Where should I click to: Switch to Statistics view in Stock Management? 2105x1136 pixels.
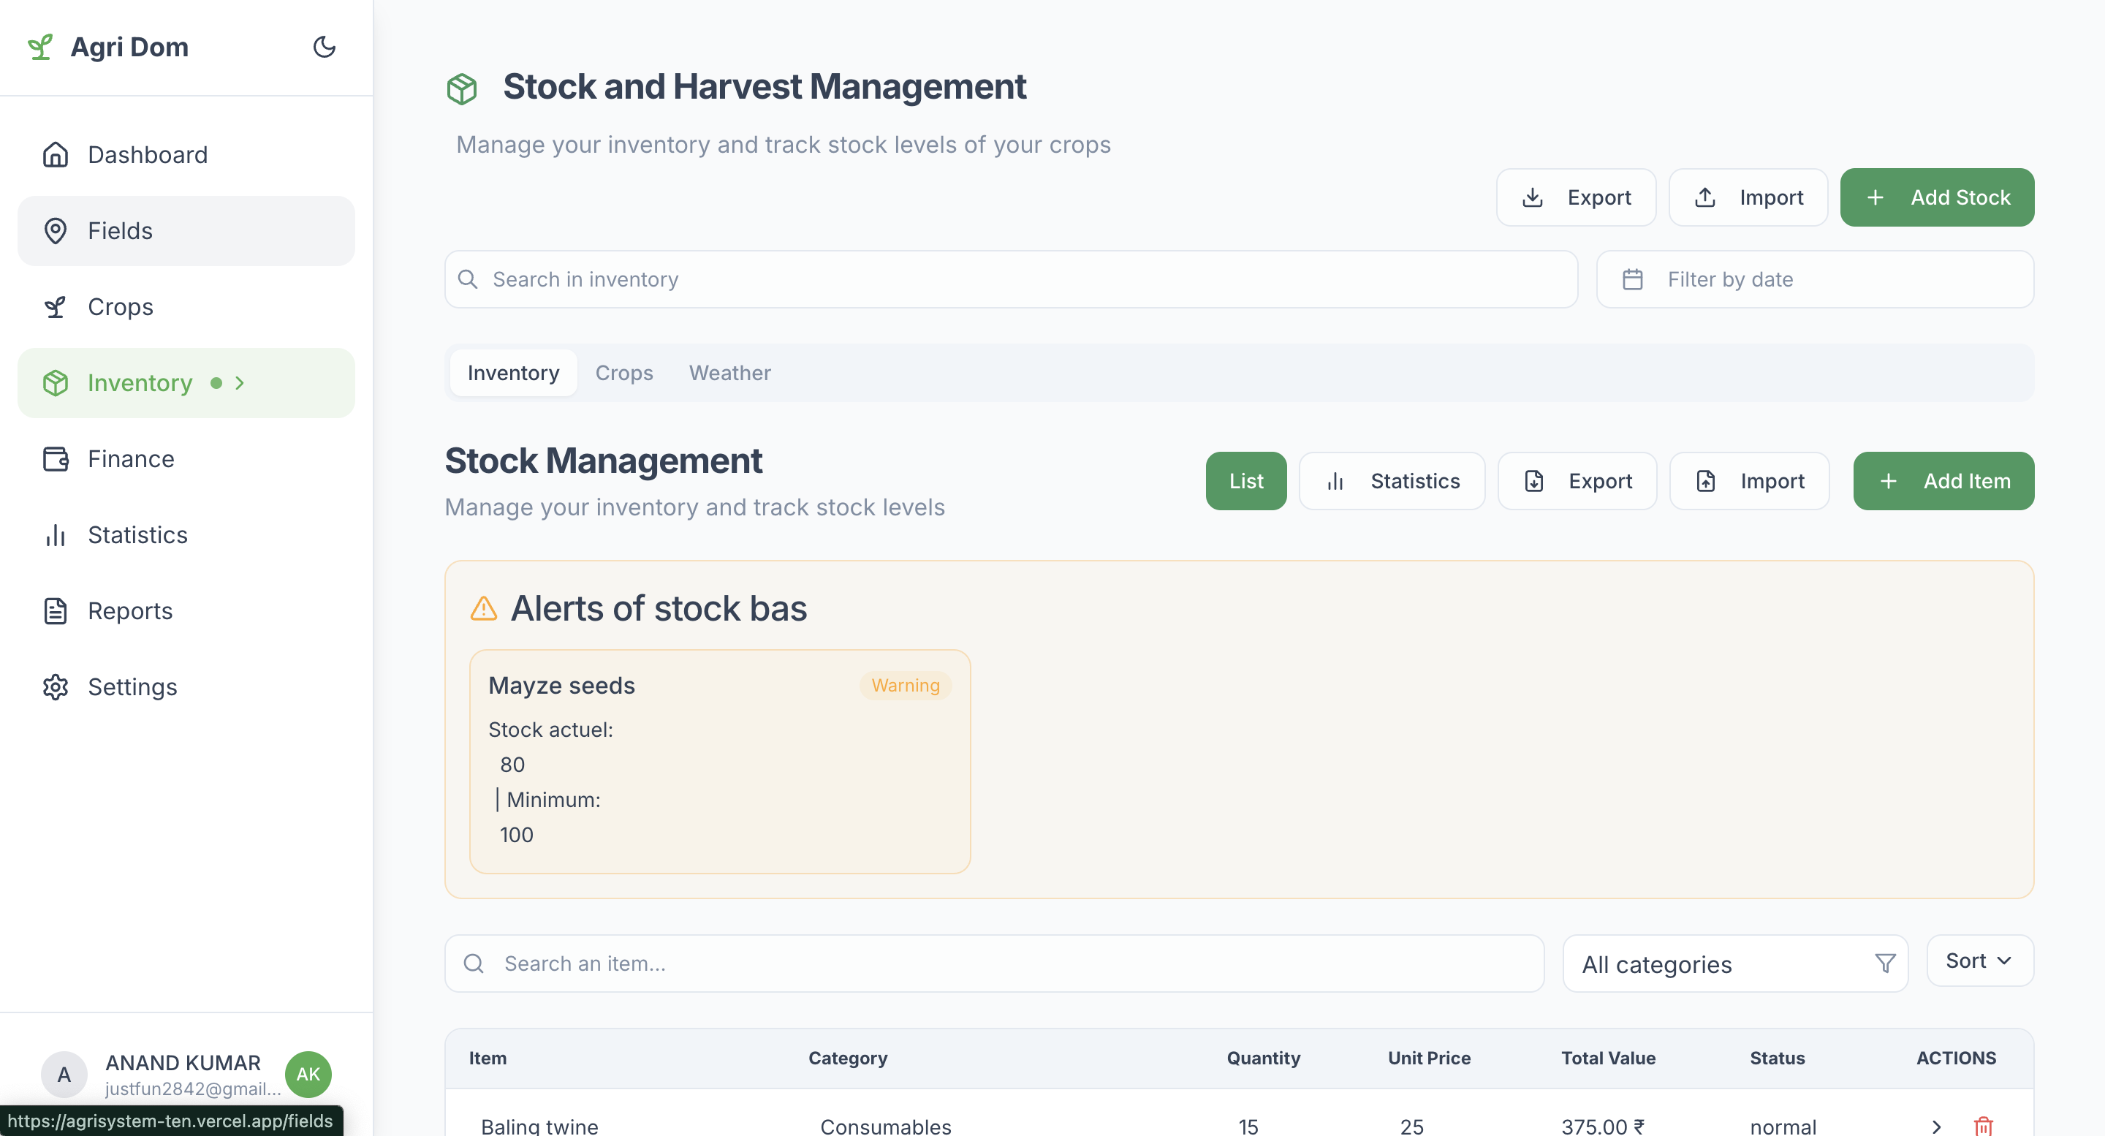point(1392,480)
